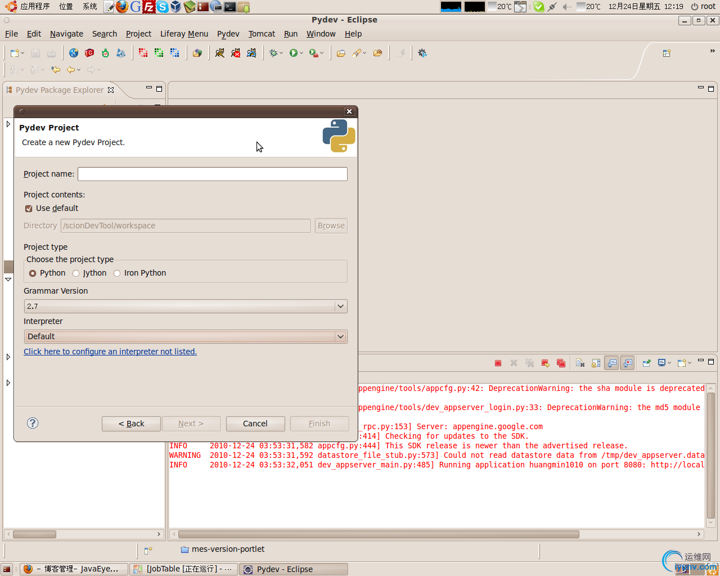Select the Pydev Package Explorer tab
The width and height of the screenshot is (720, 576).
pos(60,90)
